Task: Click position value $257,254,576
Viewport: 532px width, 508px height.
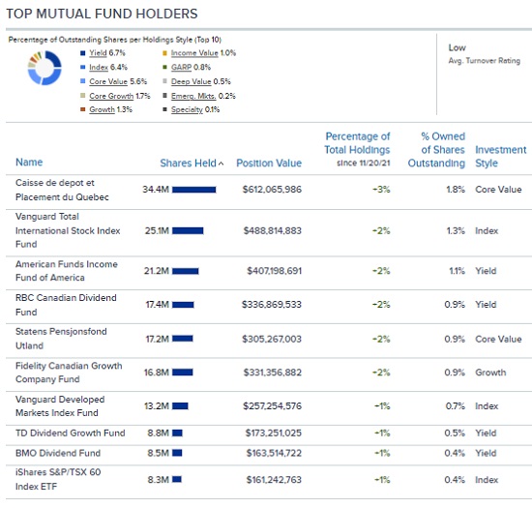Action: click(x=272, y=406)
